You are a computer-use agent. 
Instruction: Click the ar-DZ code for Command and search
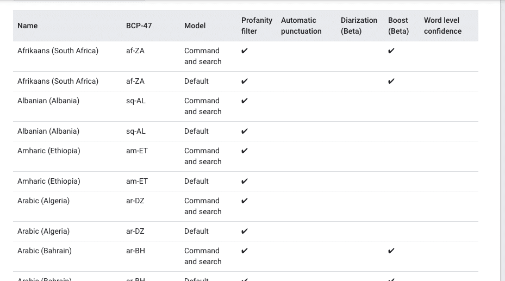coord(135,201)
